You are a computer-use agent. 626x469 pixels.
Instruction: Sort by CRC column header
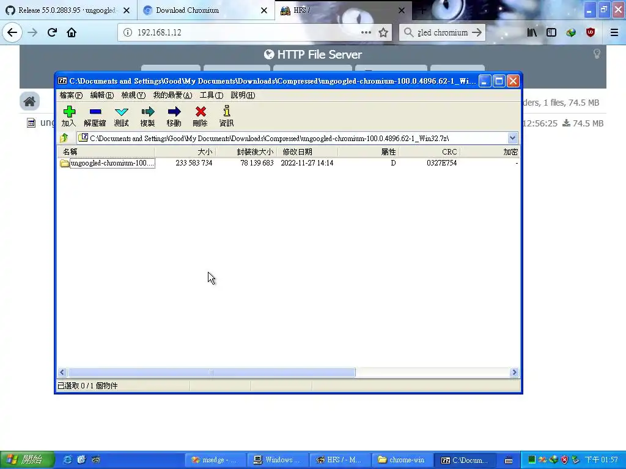coord(430,152)
